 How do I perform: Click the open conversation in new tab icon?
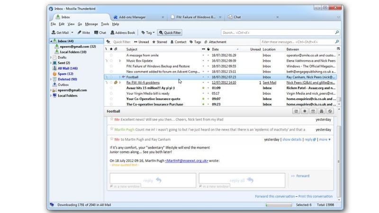coord(296,111)
